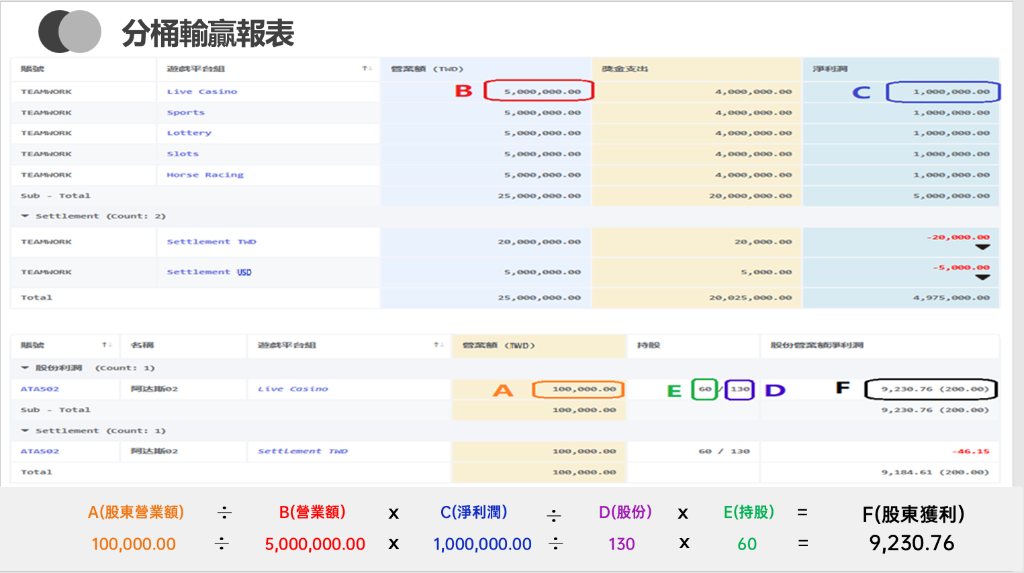Open ATAS02 account link in the Settlement TWD row
This screenshot has width=1024, height=573.
coord(40,451)
